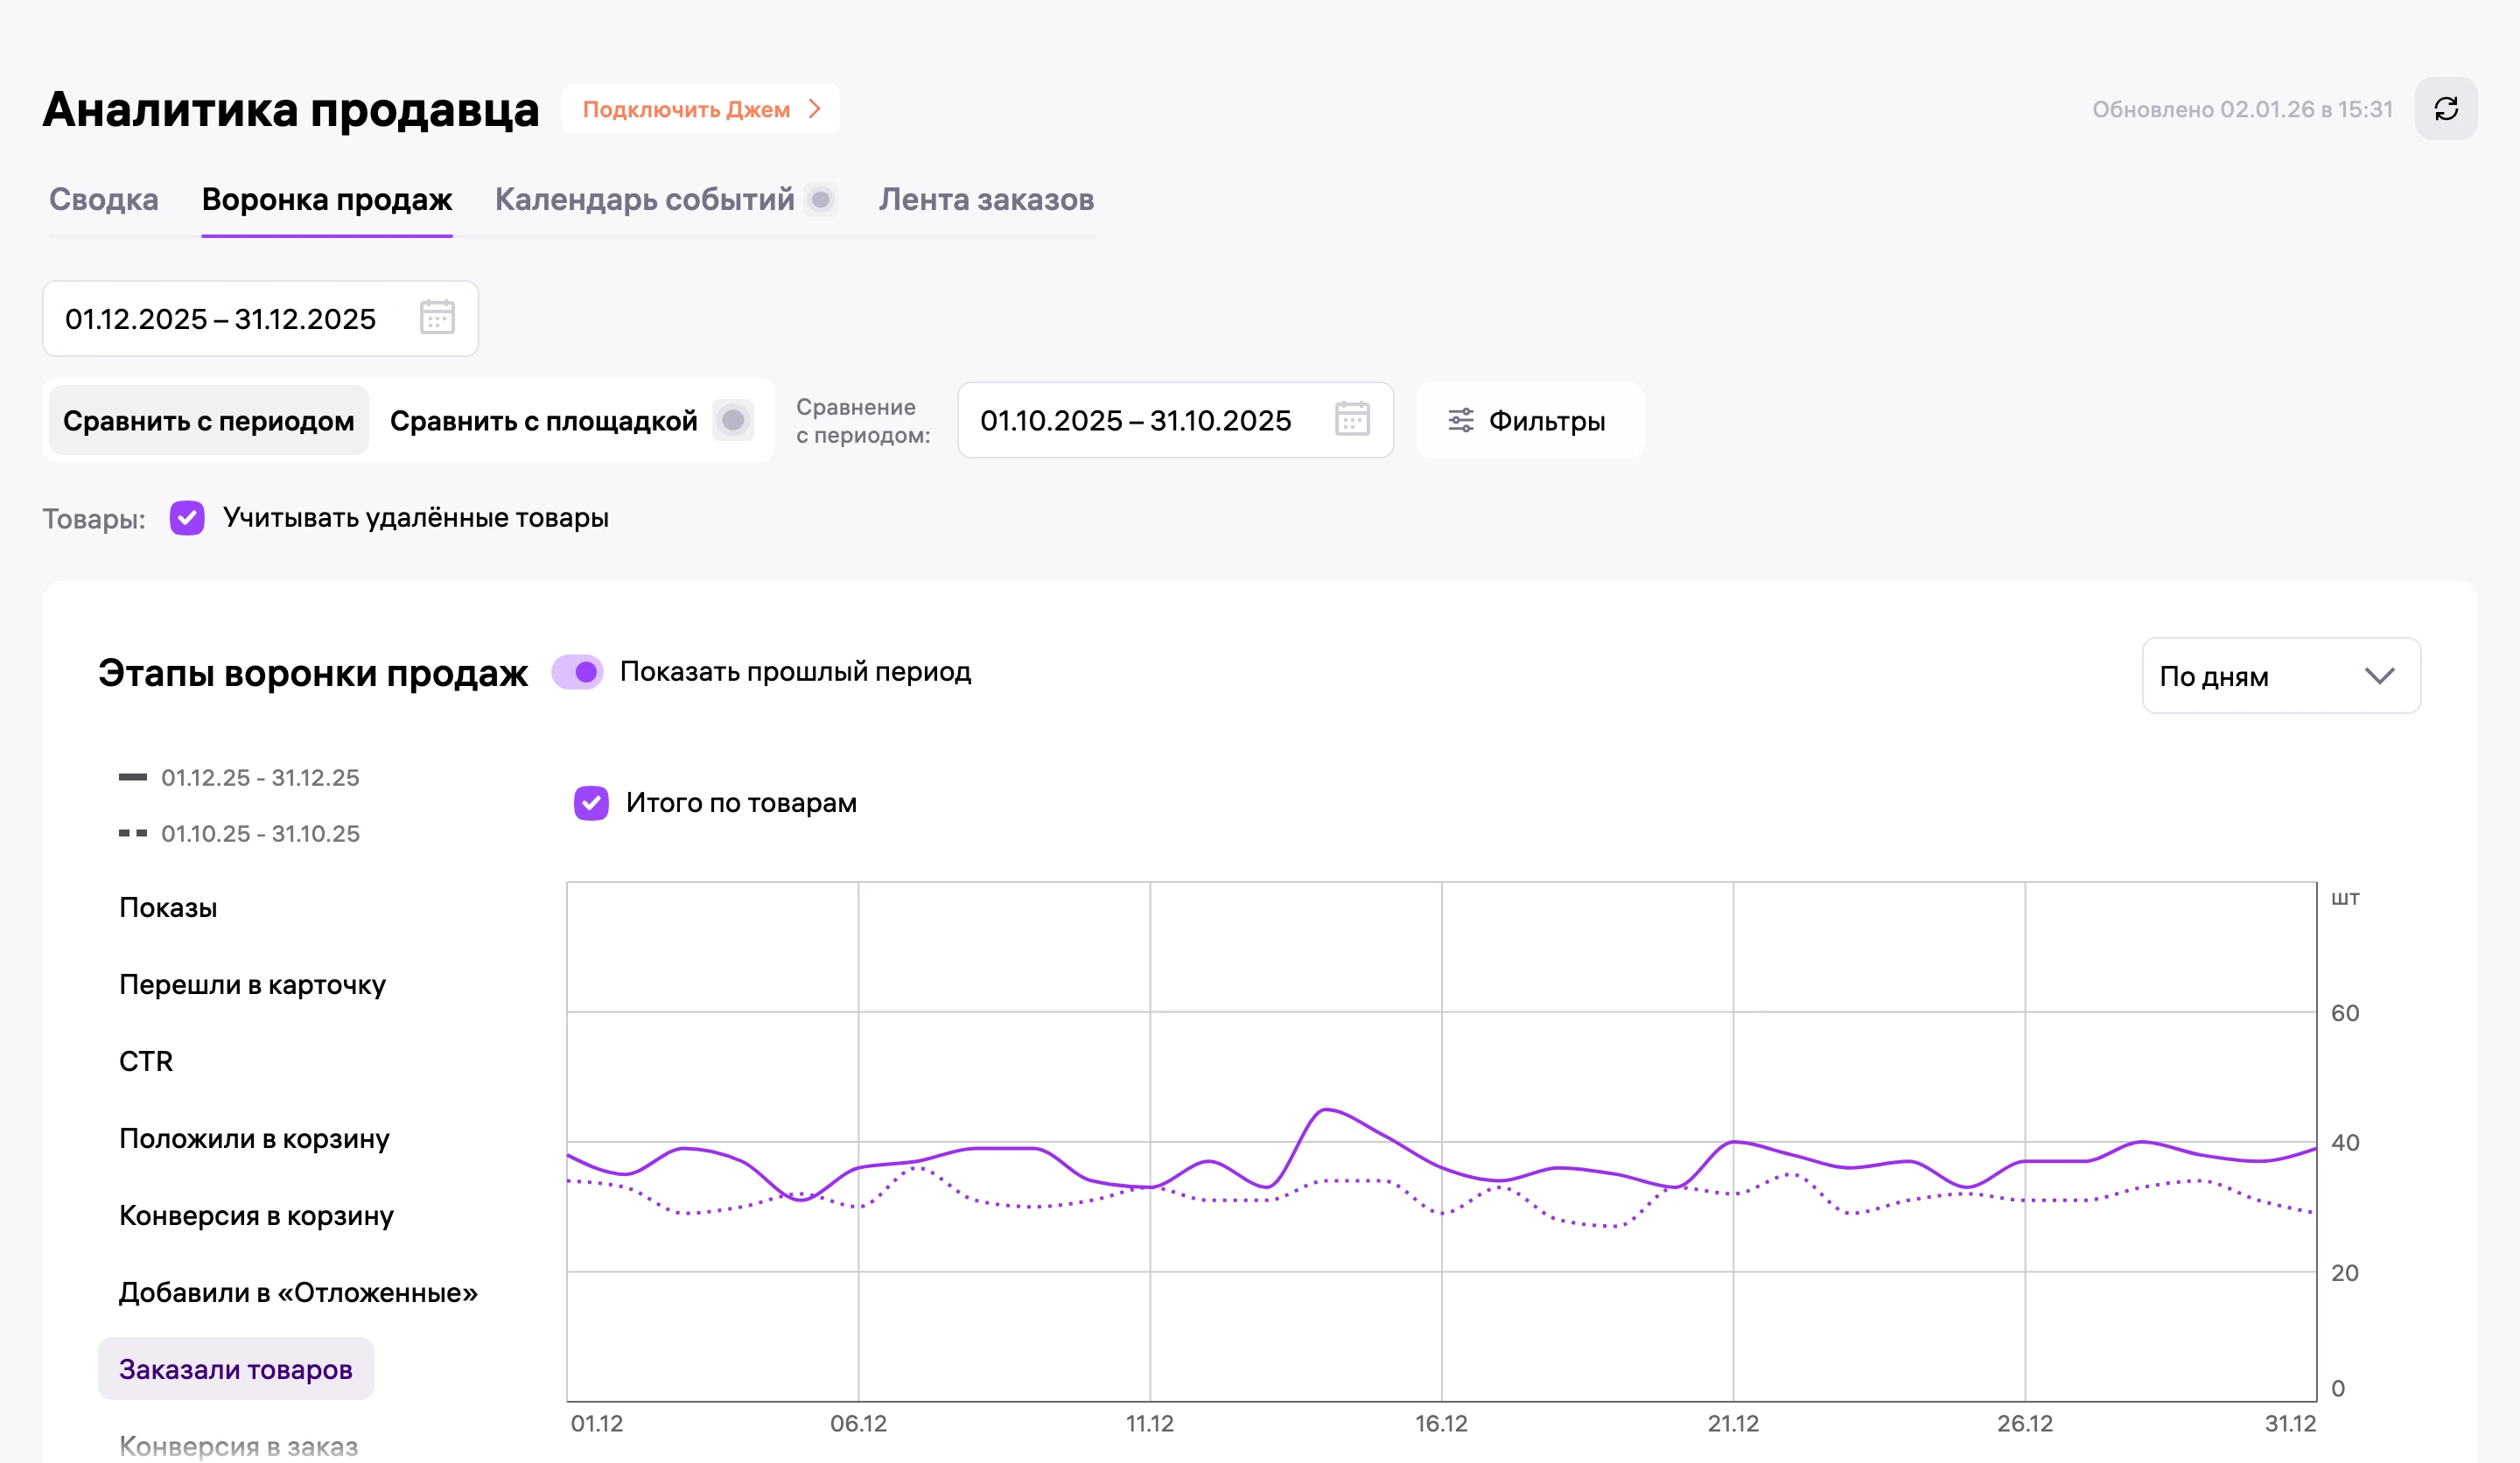Screen dimensions: 2520x1463
Task: Click the Сравнить с периодом button
Action: point(209,421)
